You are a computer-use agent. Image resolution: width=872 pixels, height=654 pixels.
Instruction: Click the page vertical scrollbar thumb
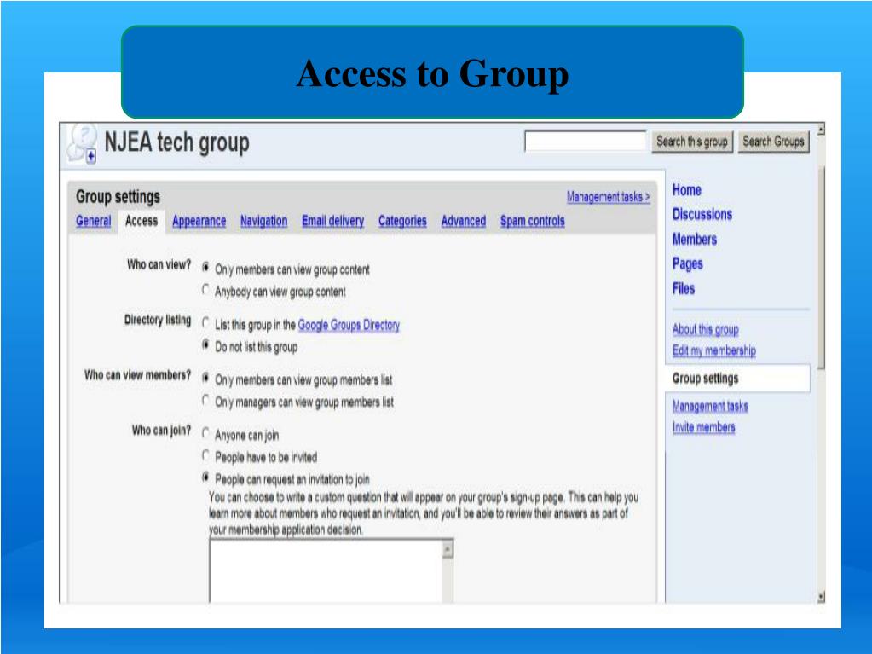click(821, 268)
